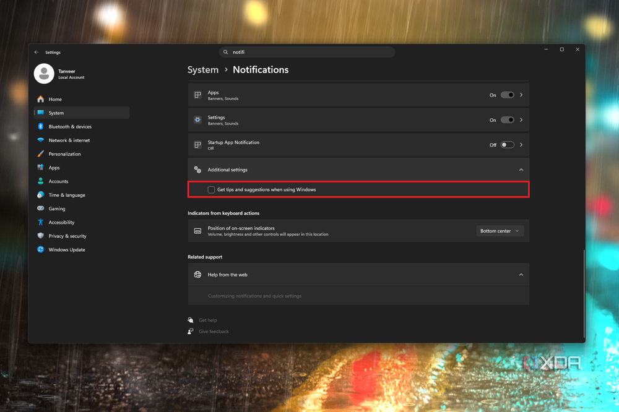Turn off Settings notifications toggle
Viewport: 619px width, 412px height.
point(508,120)
